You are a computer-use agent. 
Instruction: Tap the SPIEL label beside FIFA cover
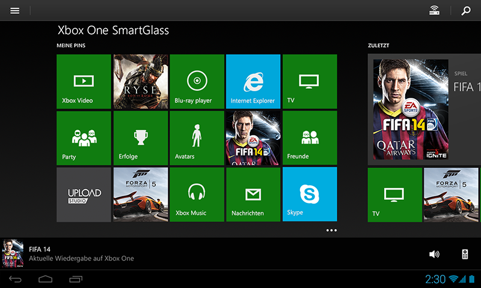pyautogui.click(x=461, y=73)
